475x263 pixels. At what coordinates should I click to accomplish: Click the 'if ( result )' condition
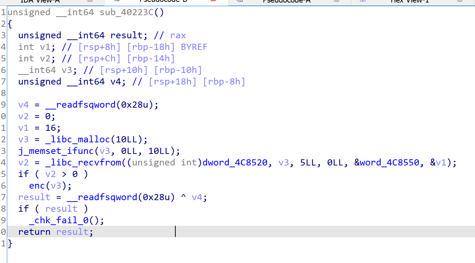[53, 209]
